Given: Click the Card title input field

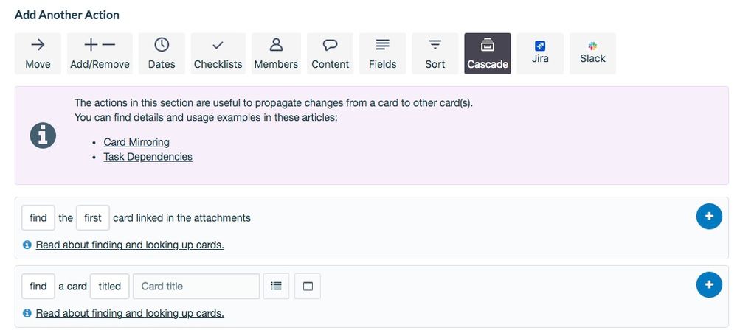Looking at the screenshot, I should tap(196, 287).
